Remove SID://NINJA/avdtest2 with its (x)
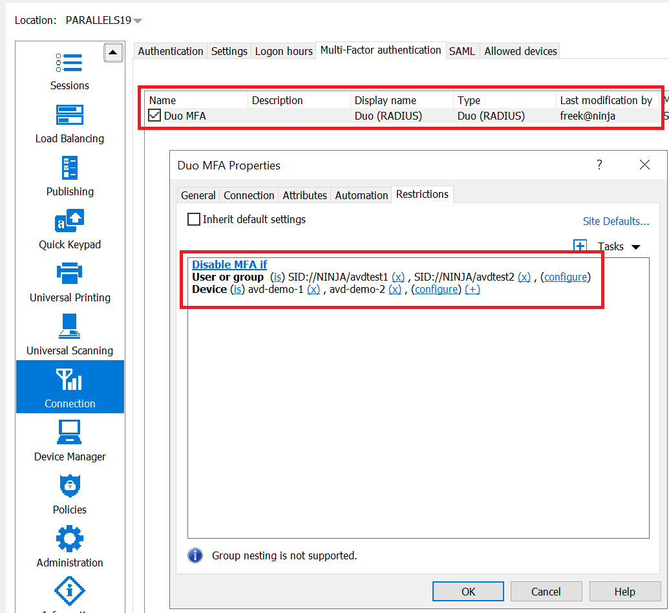 [x=524, y=277]
